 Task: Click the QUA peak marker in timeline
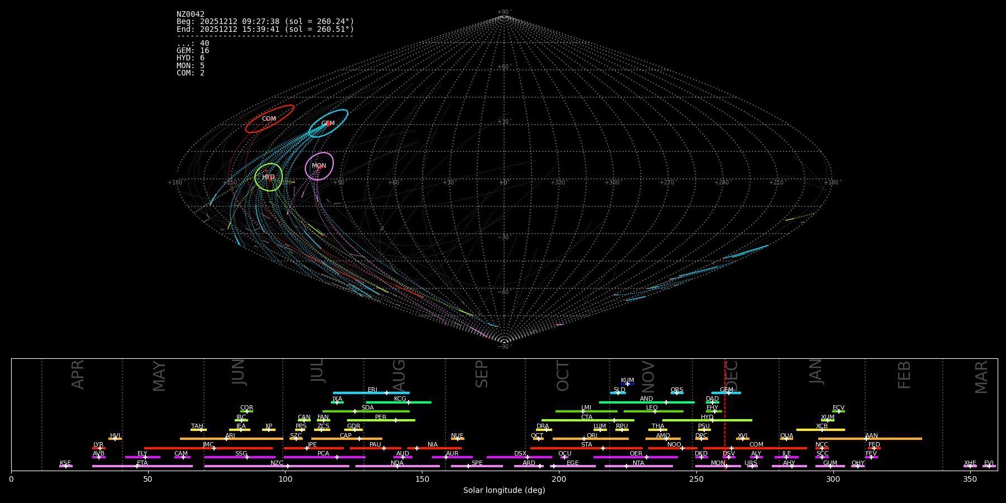pyautogui.click(x=786, y=439)
